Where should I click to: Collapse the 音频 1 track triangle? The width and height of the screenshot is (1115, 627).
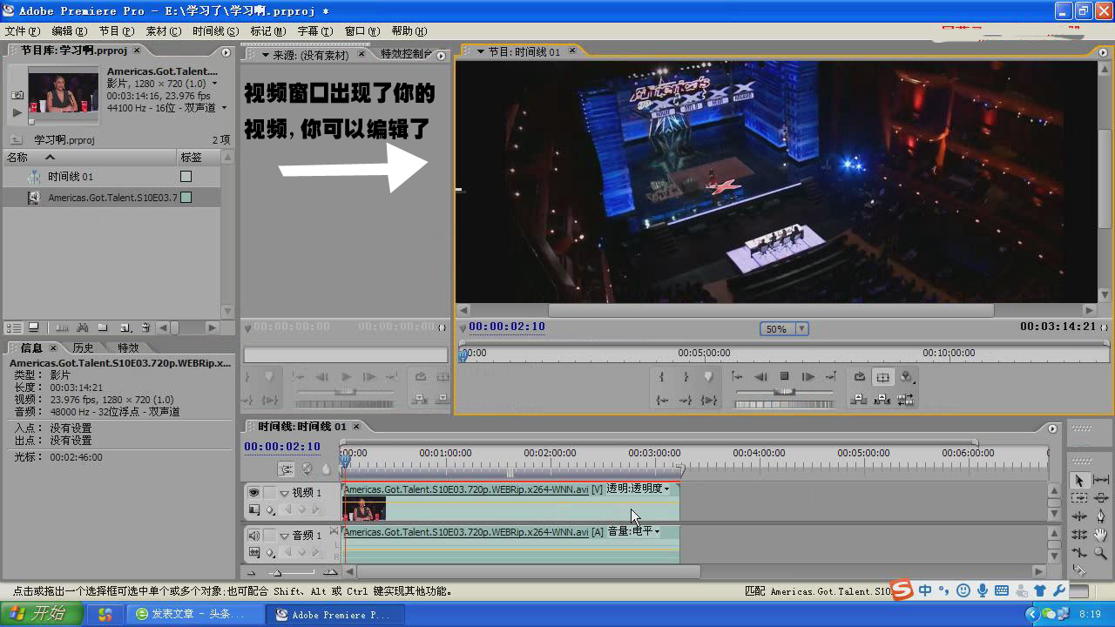(284, 536)
